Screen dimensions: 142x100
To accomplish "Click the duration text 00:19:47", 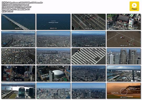I will tap(10, 11).
